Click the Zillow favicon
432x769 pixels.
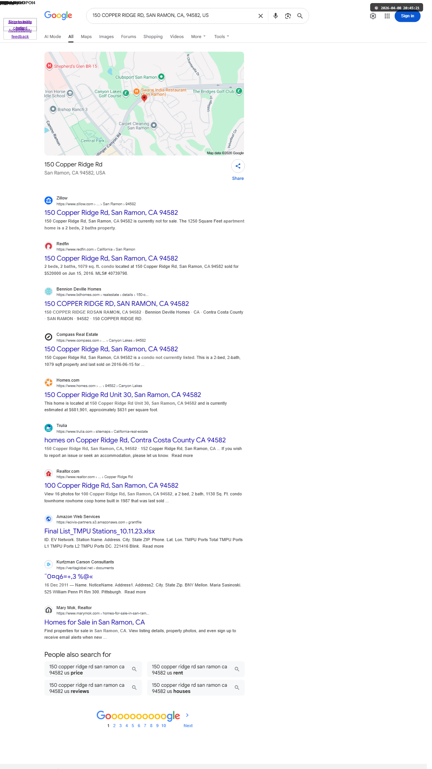pyautogui.click(x=48, y=201)
